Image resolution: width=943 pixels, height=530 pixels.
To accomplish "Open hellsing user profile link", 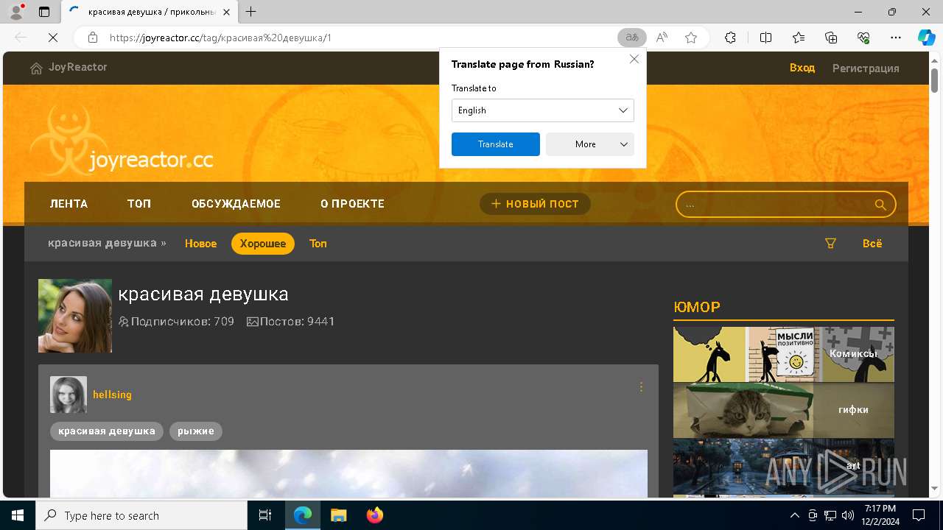I will pyautogui.click(x=112, y=395).
